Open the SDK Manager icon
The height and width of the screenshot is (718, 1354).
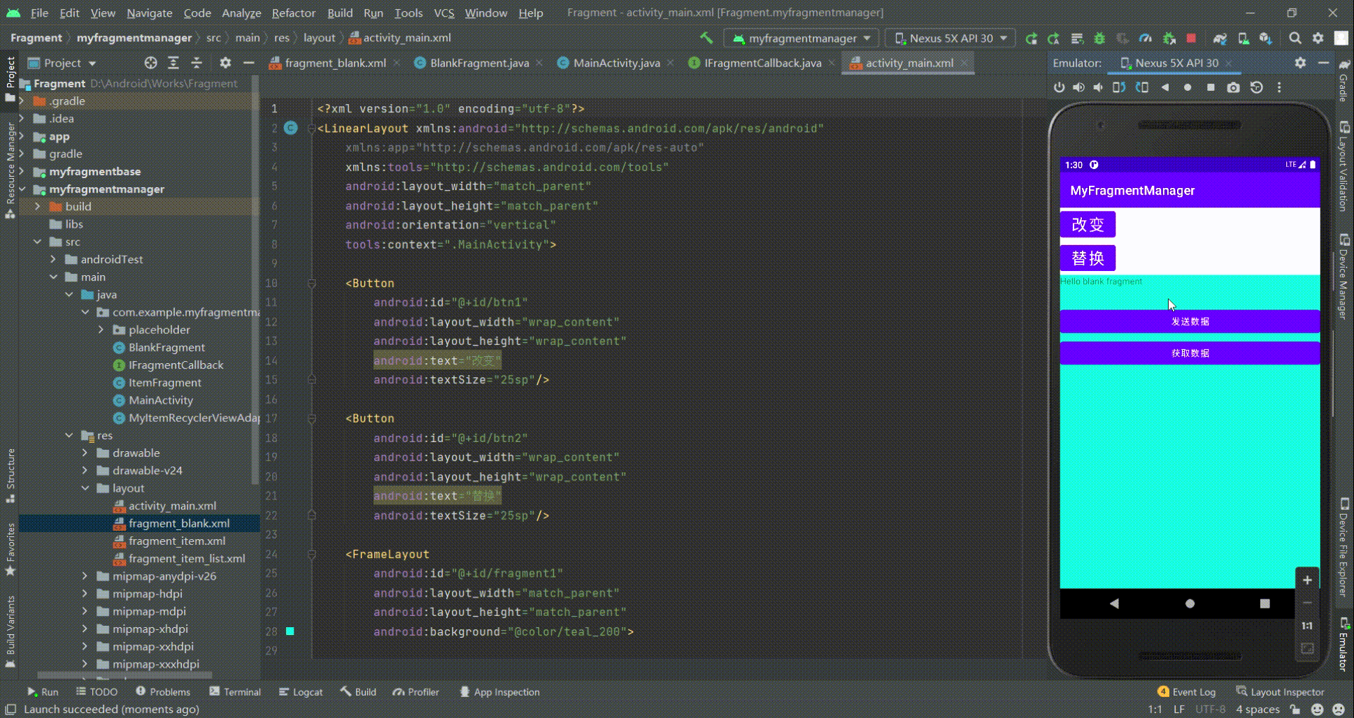(x=1265, y=38)
